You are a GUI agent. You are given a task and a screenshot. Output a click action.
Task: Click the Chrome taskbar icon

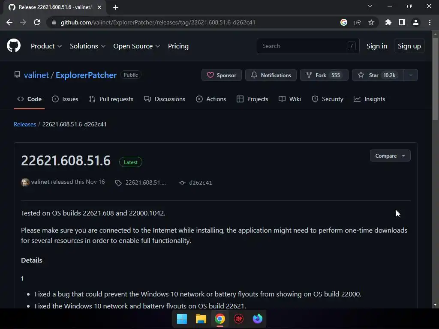(220, 319)
